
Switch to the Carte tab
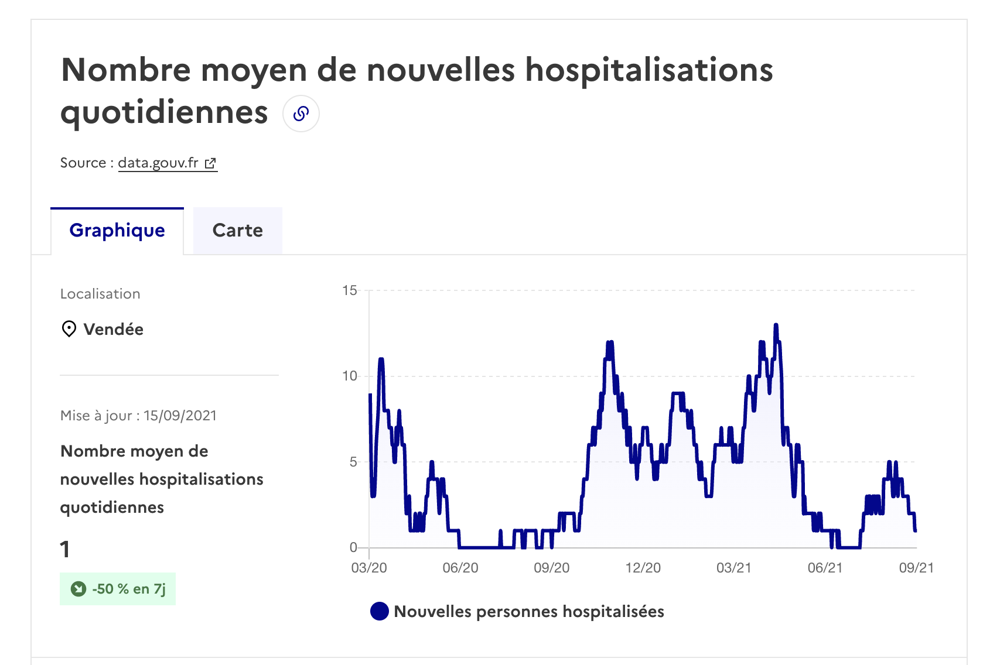pos(238,231)
